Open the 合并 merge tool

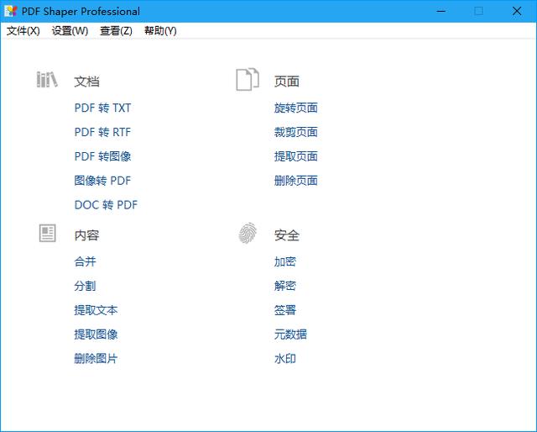[x=85, y=261]
